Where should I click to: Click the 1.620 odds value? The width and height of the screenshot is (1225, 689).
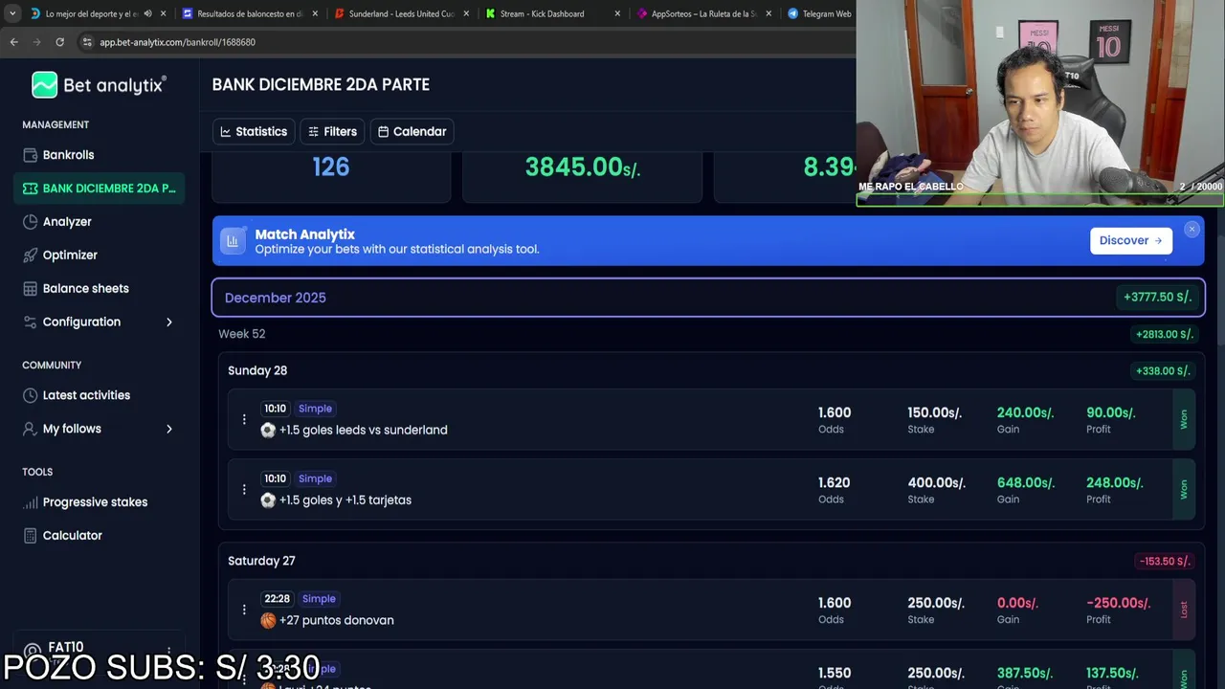click(834, 483)
